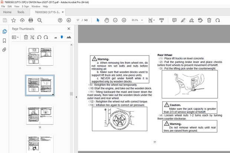Image resolution: width=230 pixels, height=153 pixels.
Task: Open the zoom level dropdown arrow
Action: [142, 20]
